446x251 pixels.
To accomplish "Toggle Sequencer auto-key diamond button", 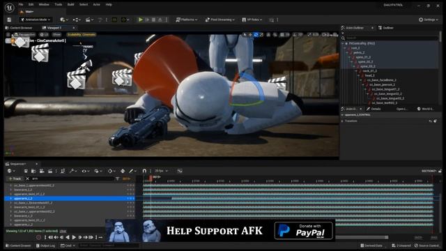I will (123, 171).
